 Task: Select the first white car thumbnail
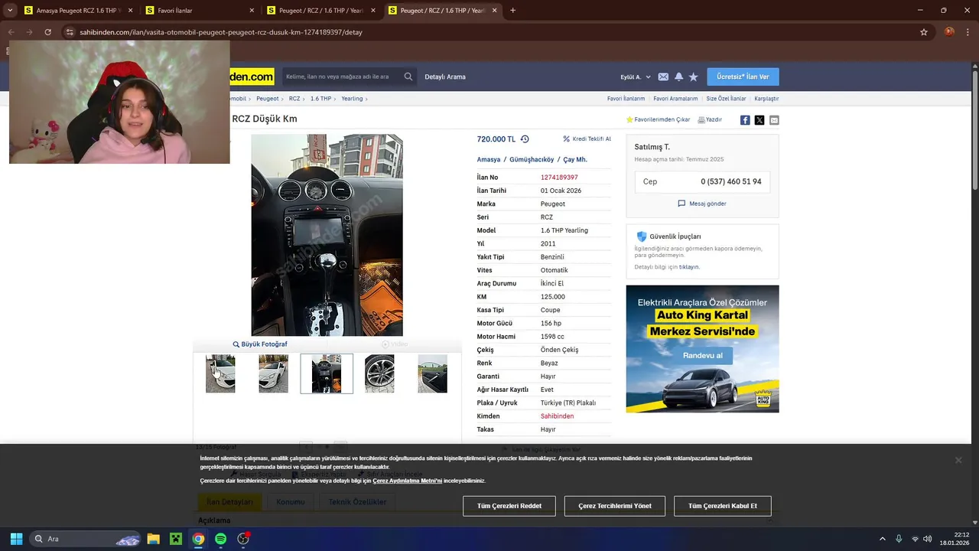point(220,373)
